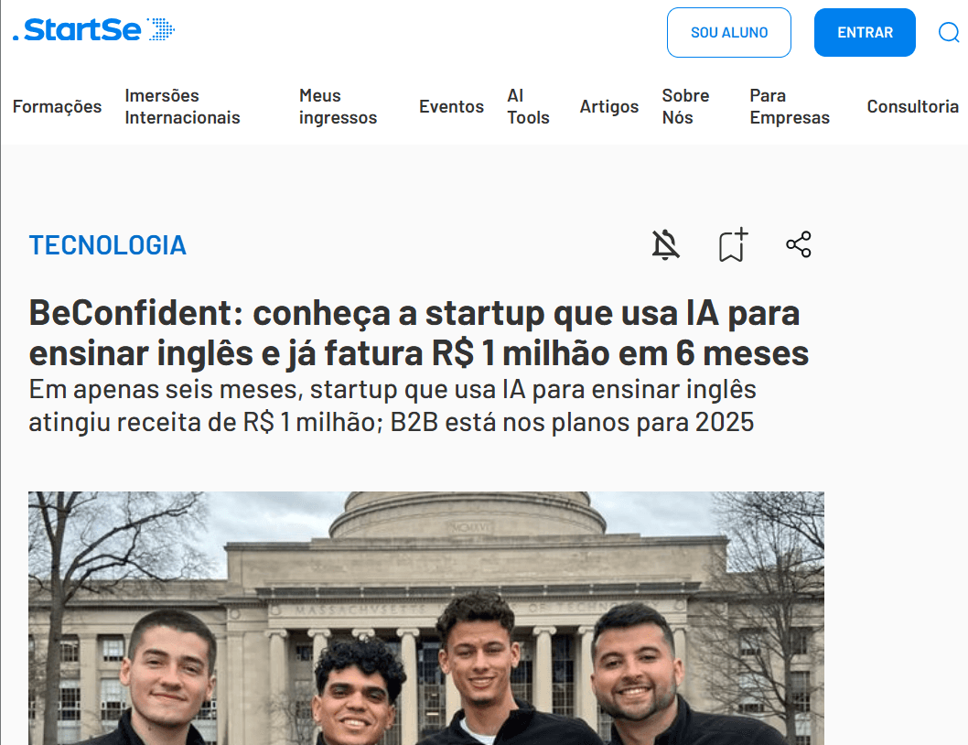Open the Sobre Nós page

coord(685,107)
